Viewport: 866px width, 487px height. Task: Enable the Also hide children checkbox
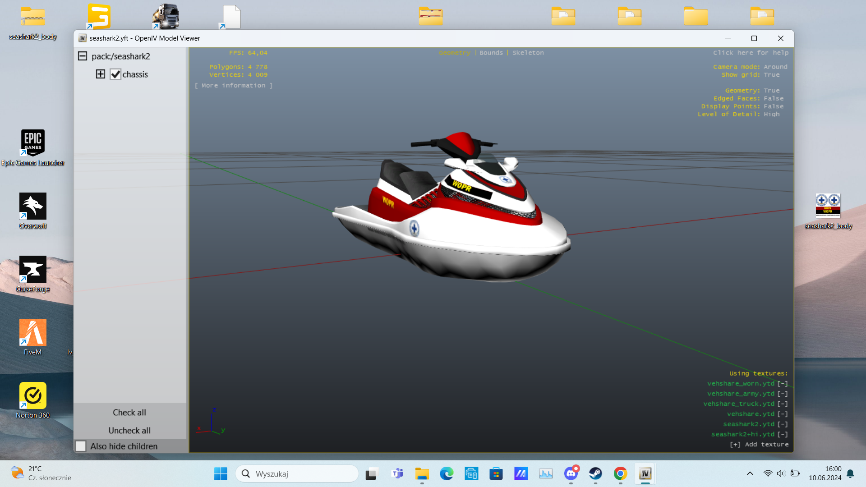pyautogui.click(x=81, y=446)
